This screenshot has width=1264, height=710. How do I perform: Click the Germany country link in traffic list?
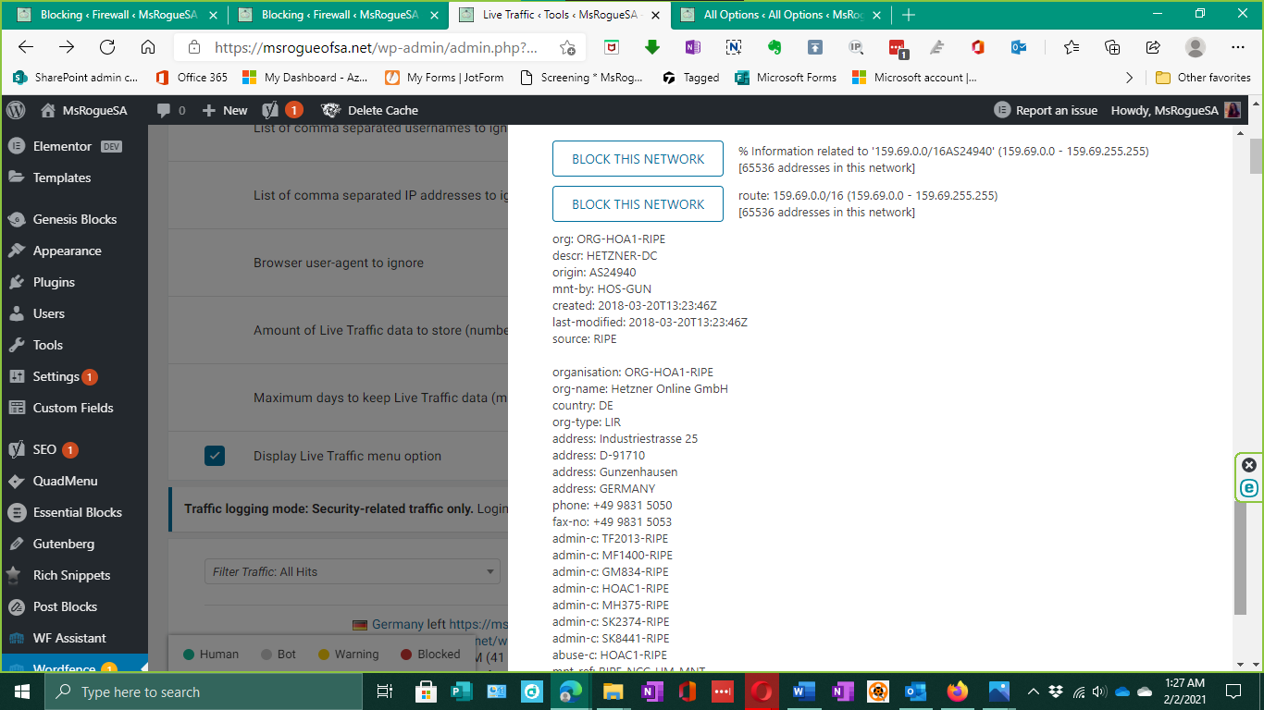397,624
